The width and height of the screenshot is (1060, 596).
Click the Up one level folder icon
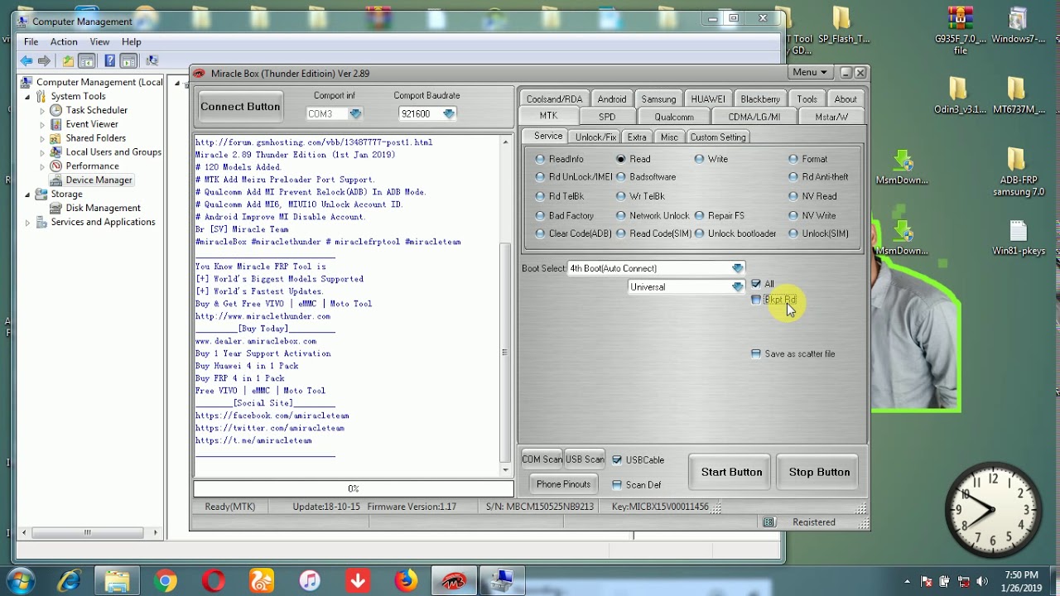(x=68, y=61)
